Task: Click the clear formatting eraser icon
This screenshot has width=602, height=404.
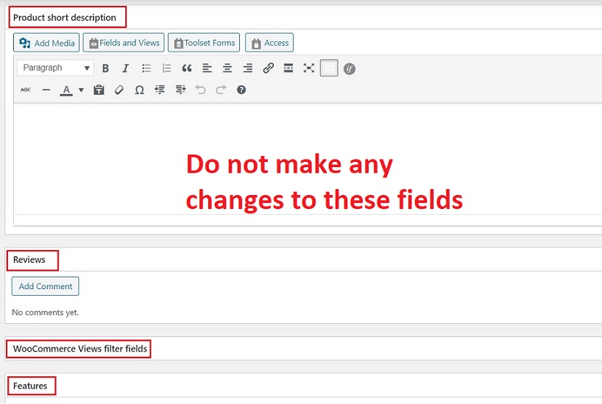Action: click(x=119, y=90)
